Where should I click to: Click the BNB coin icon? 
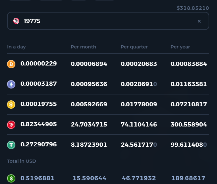pyautogui.click(x=11, y=104)
